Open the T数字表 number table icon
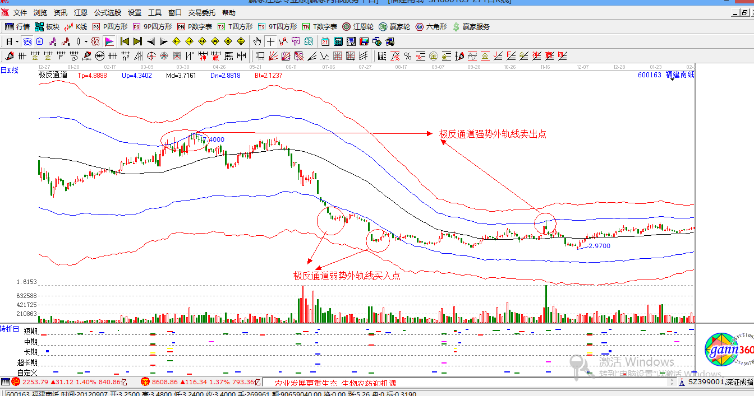 tap(321, 26)
